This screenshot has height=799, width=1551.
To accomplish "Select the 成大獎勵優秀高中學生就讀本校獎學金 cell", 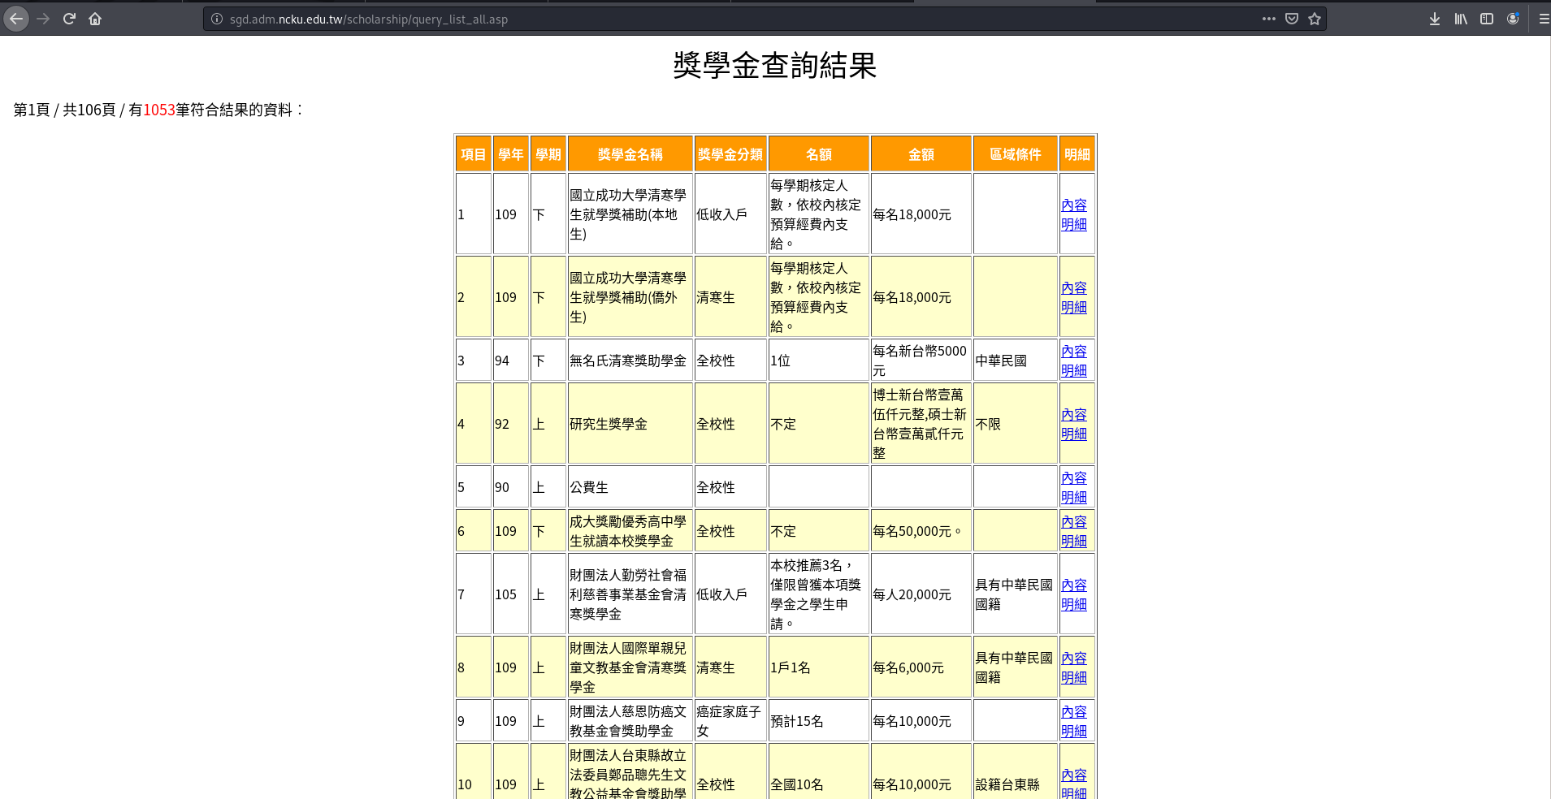I will coord(630,531).
